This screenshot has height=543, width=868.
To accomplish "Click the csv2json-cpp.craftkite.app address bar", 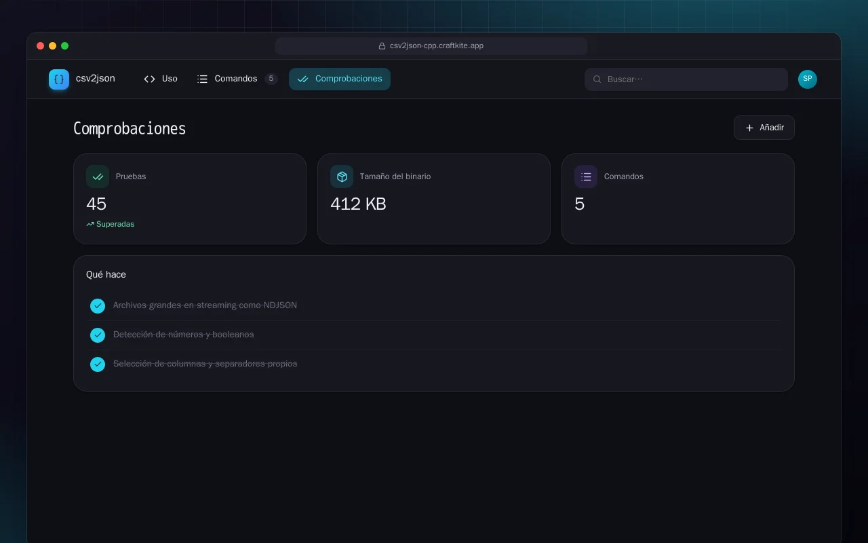I will (x=431, y=46).
